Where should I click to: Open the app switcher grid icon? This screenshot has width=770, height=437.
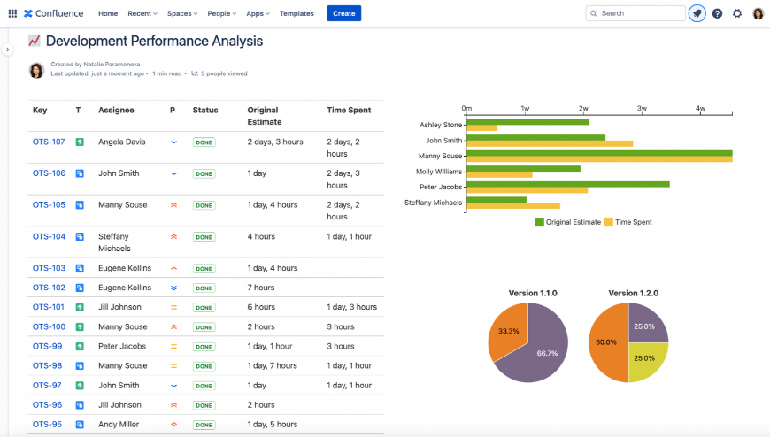[x=12, y=13]
